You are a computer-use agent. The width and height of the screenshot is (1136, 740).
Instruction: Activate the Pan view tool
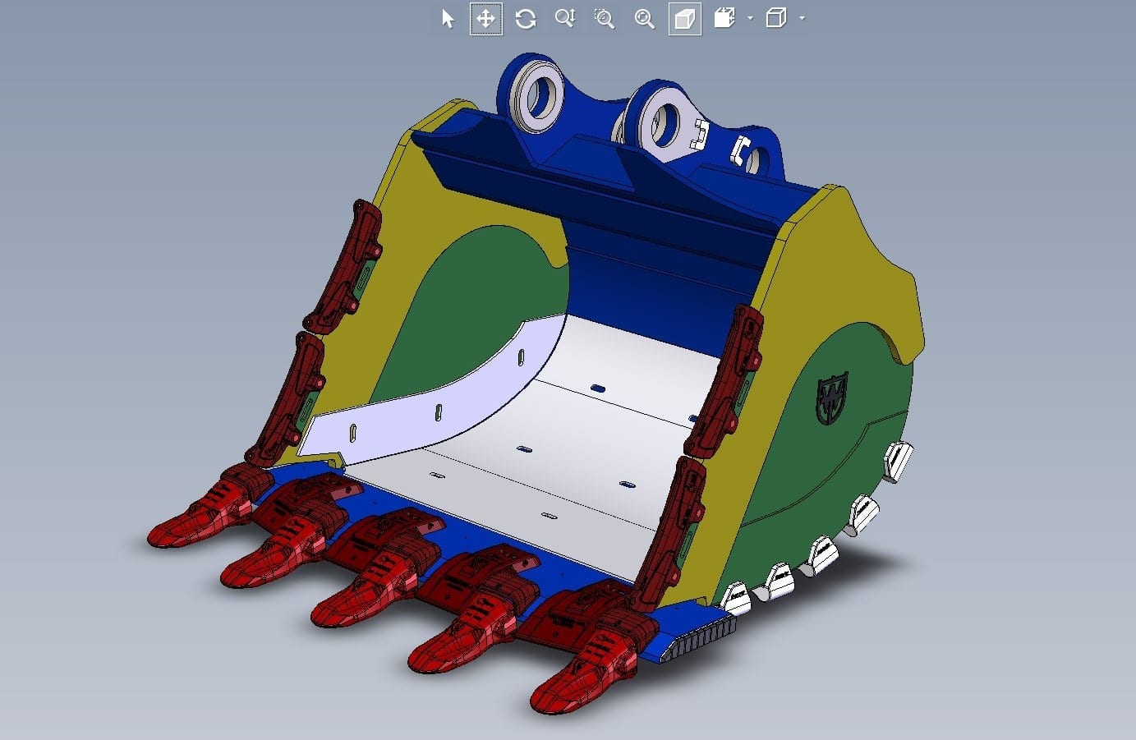click(x=485, y=18)
